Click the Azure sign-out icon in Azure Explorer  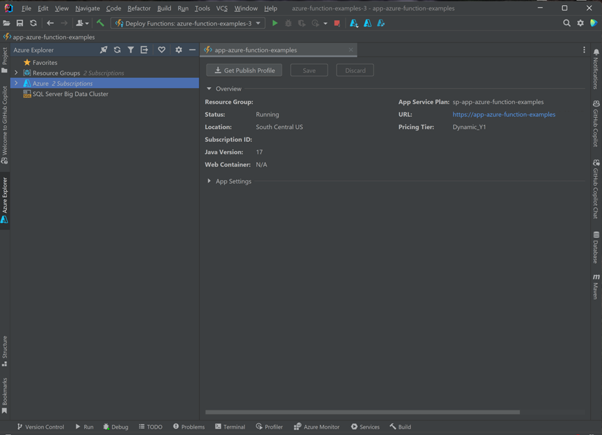144,49
